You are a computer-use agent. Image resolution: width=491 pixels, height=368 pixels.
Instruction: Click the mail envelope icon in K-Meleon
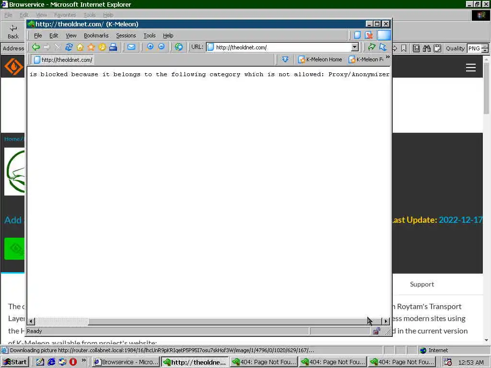[x=131, y=47]
